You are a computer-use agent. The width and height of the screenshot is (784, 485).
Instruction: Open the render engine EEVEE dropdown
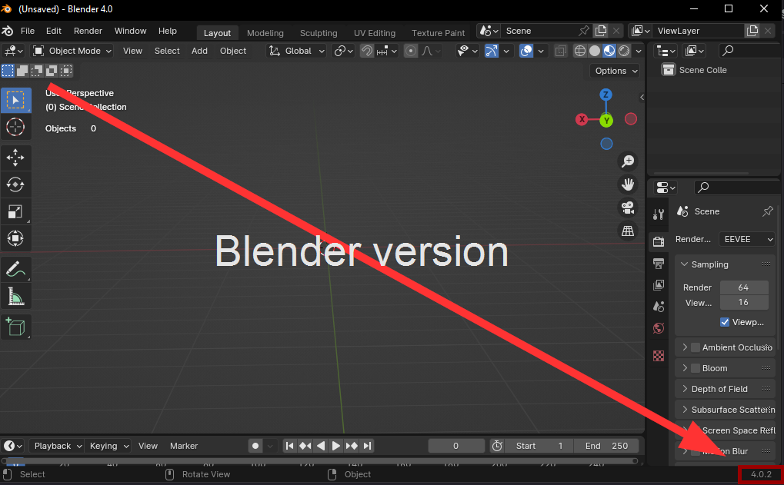coord(747,239)
